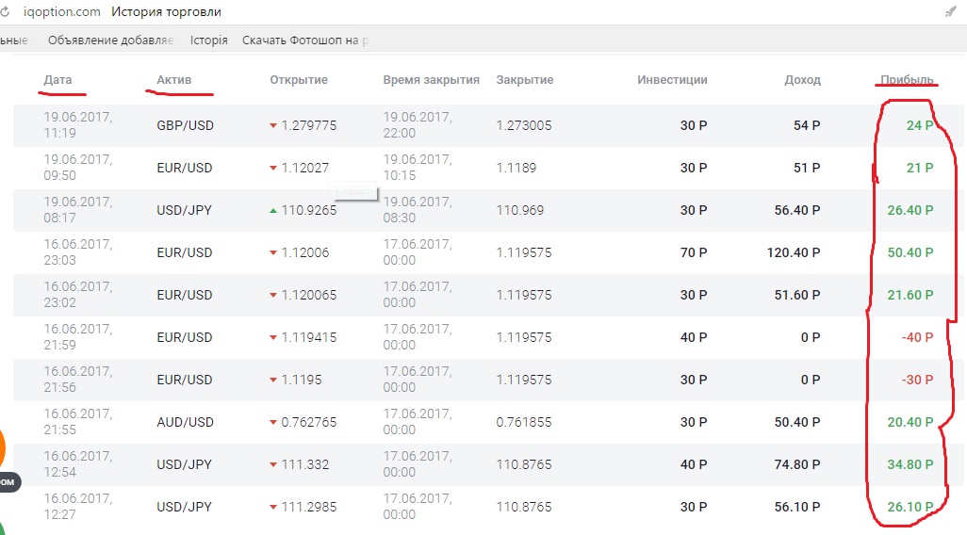Click the iqoption.com address text
The height and width of the screenshot is (535, 967).
pyautogui.click(x=61, y=11)
